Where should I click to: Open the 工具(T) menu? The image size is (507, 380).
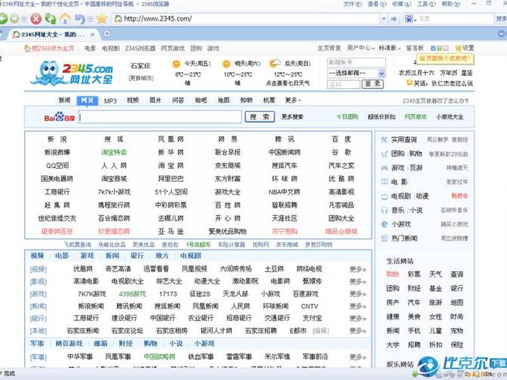[426, 4]
